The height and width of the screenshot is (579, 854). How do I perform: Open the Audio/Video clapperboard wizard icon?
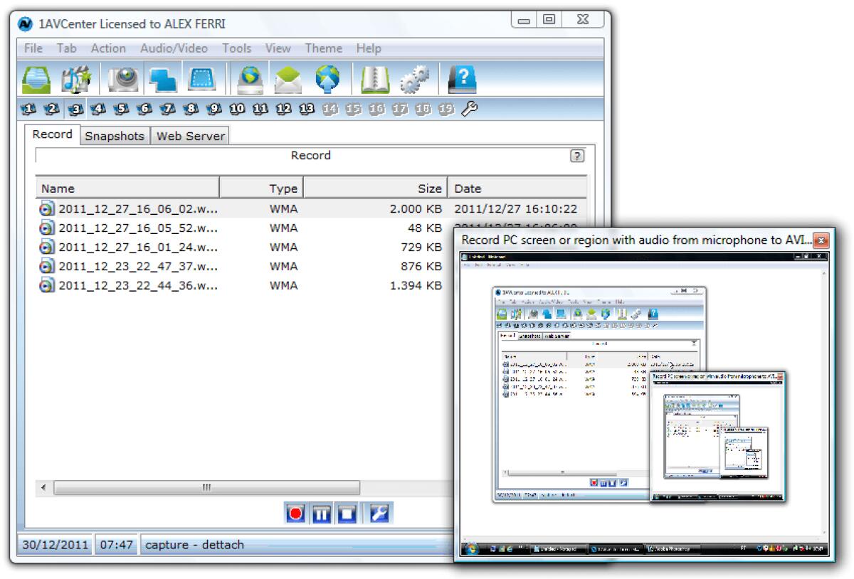click(x=75, y=78)
